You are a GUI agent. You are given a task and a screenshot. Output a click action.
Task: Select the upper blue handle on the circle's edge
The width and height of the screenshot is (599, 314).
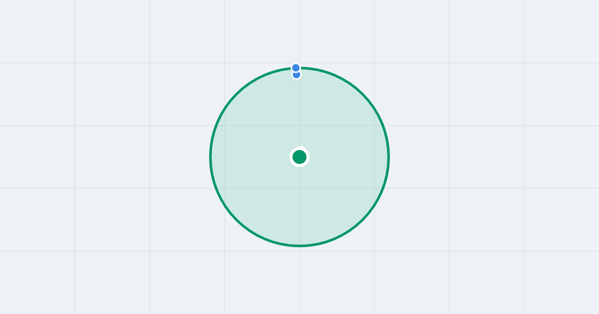point(296,68)
